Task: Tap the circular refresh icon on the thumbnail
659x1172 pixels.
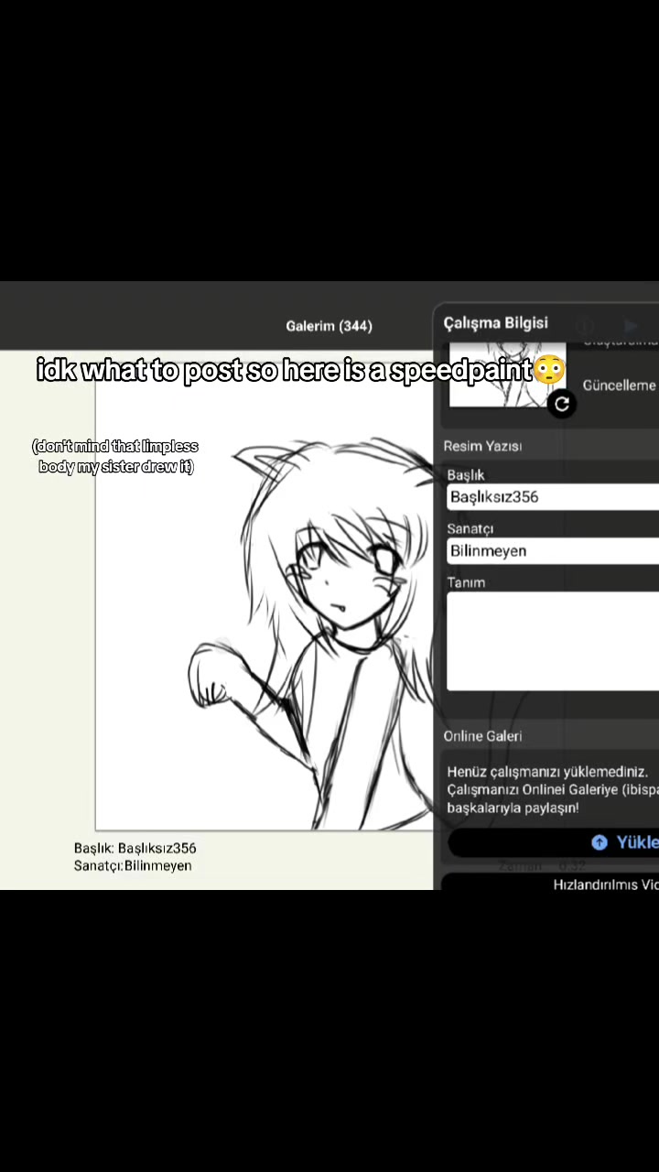Action: 562,404
